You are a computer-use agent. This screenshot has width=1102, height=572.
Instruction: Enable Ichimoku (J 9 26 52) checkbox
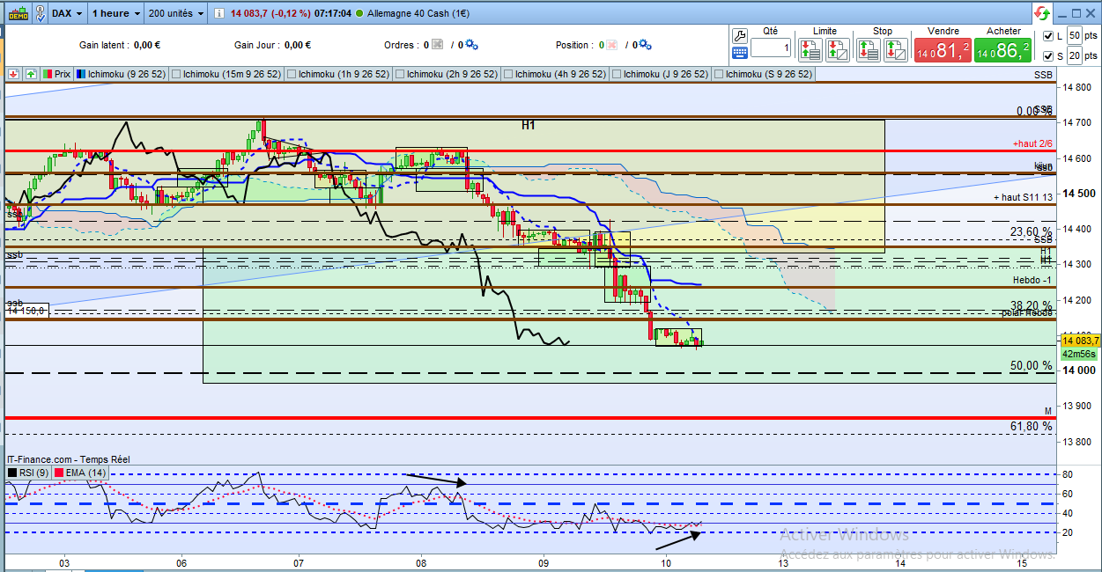(616, 75)
